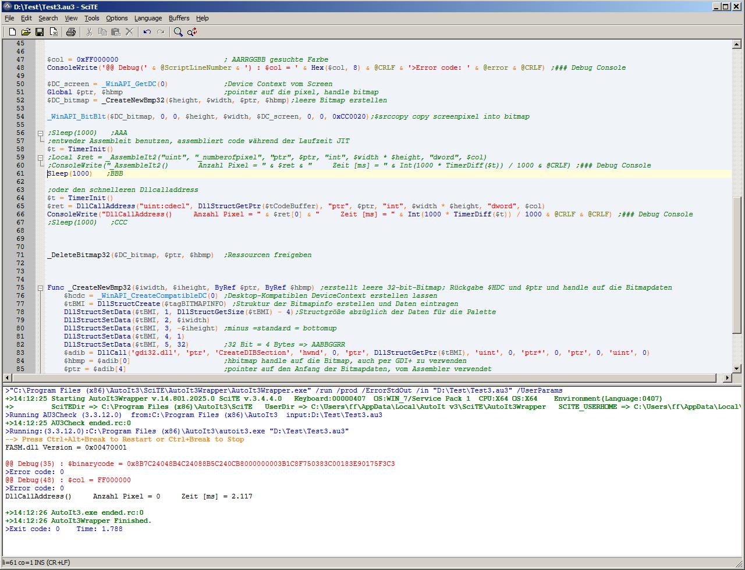745x570 pixels.
Task: Open the Language menu
Action: click(148, 18)
